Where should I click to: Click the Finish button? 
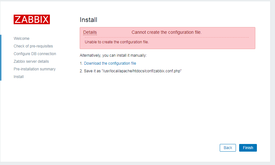(x=248, y=148)
